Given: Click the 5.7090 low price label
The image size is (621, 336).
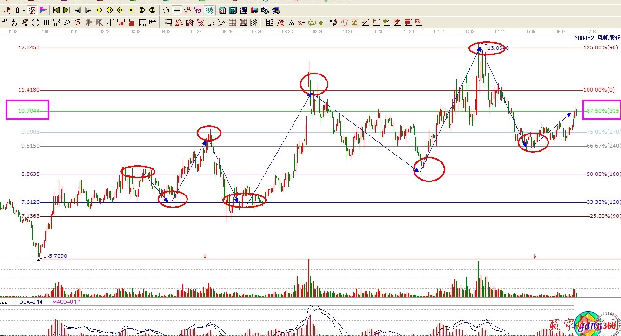Looking at the screenshot, I should pos(58,256).
